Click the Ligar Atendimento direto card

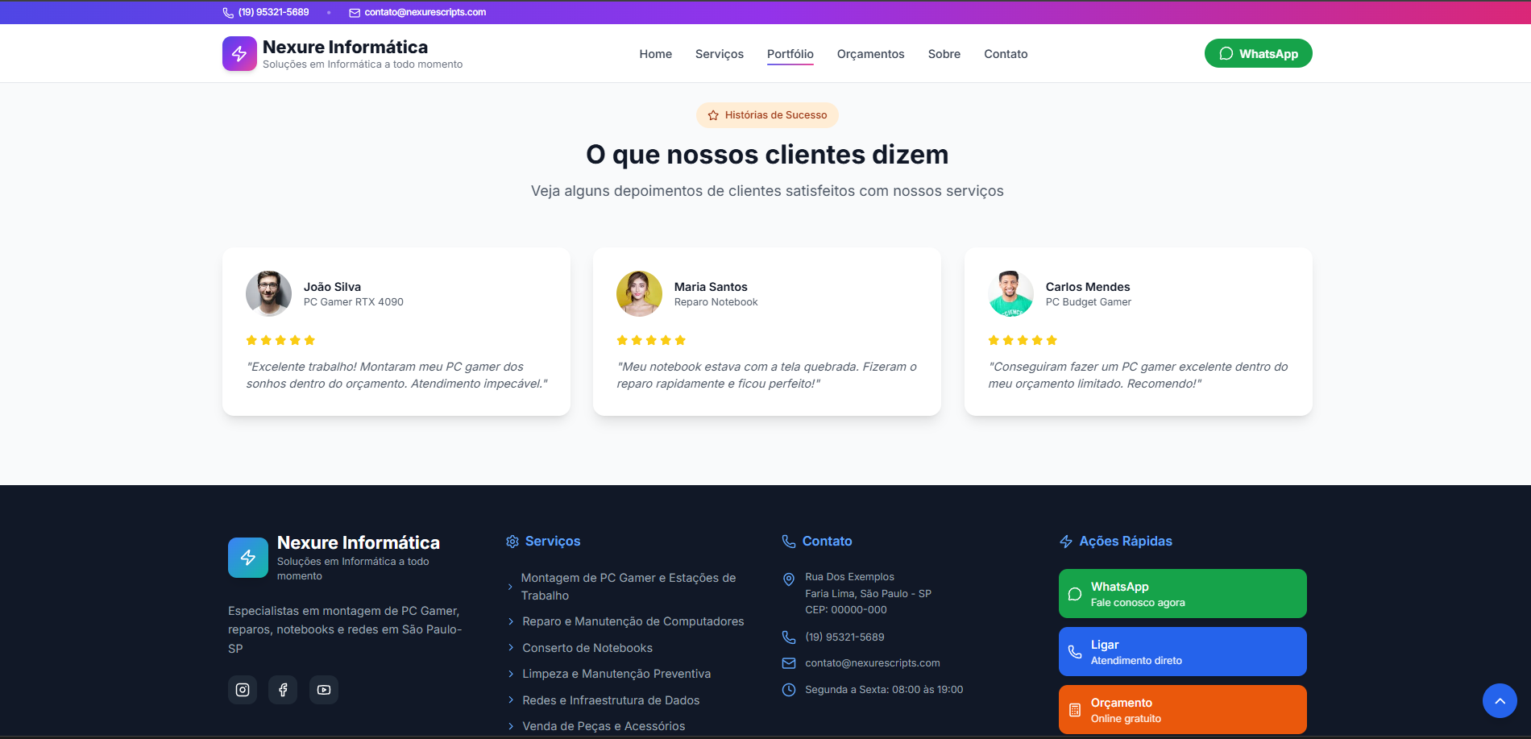point(1183,652)
